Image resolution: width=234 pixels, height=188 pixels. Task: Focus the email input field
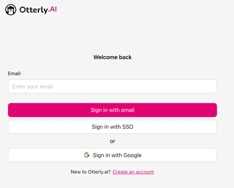click(x=112, y=86)
